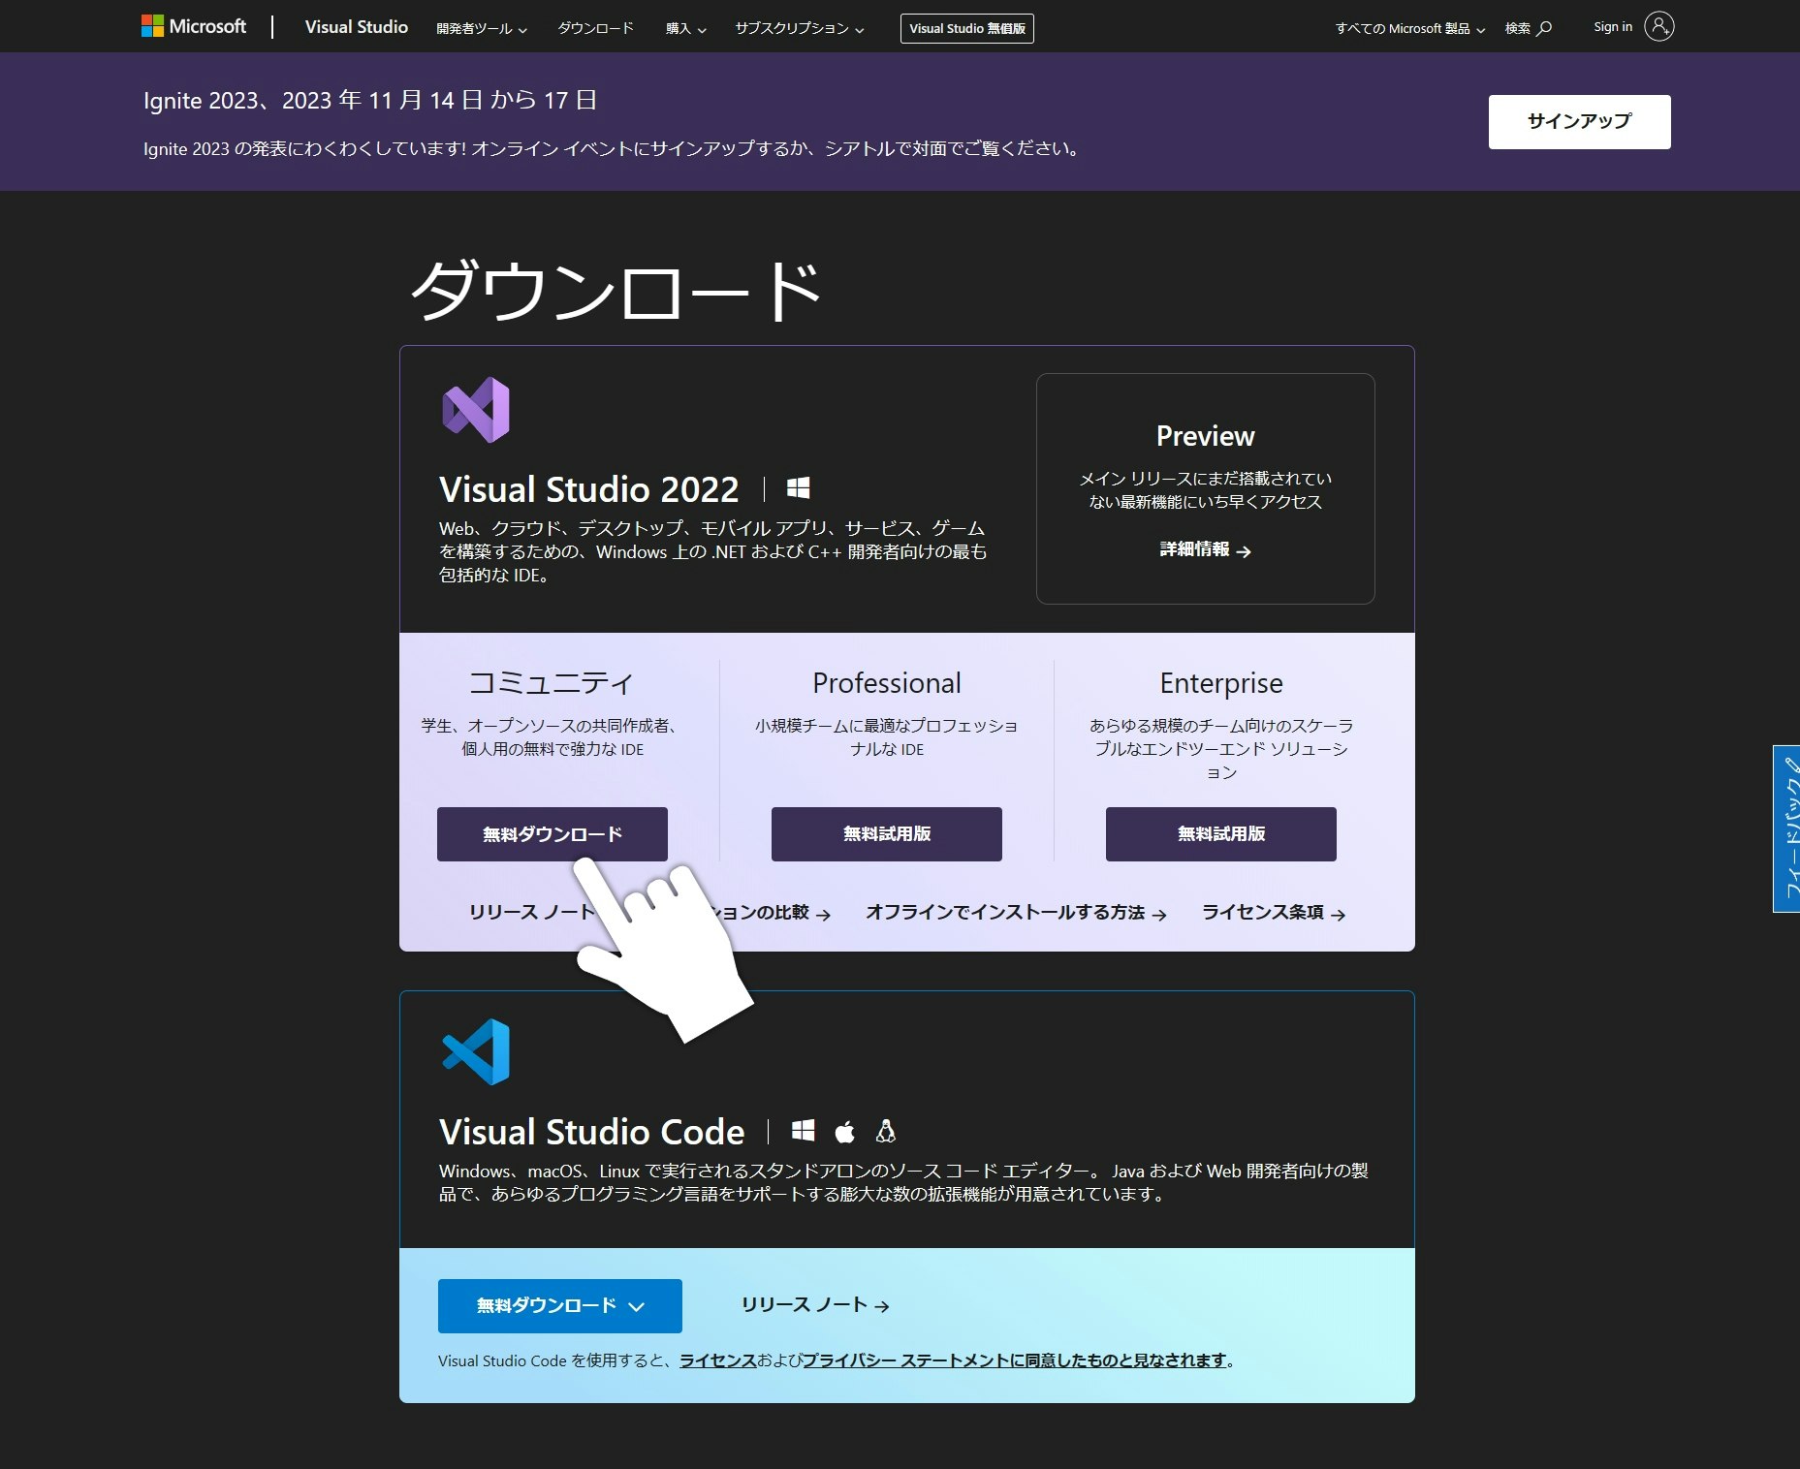
Task: Click the Apple icon beside Visual Studio Code
Action: point(845,1131)
